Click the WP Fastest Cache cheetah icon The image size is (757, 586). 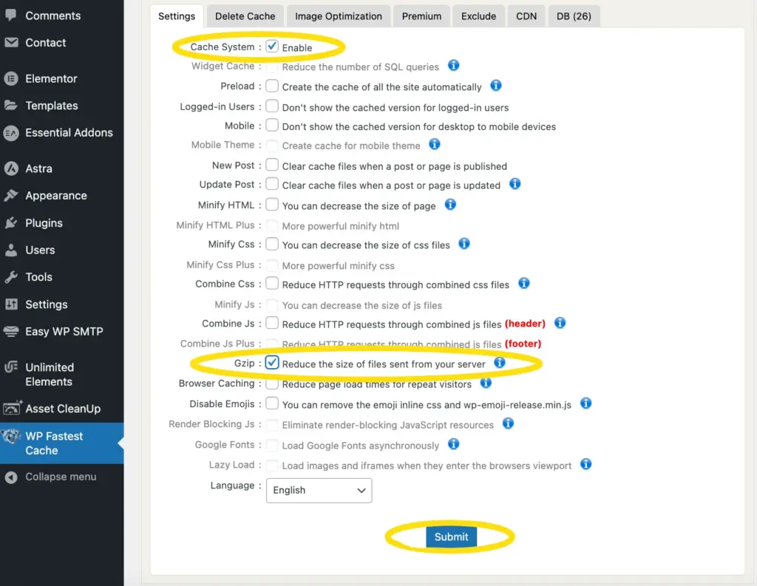[10, 436]
